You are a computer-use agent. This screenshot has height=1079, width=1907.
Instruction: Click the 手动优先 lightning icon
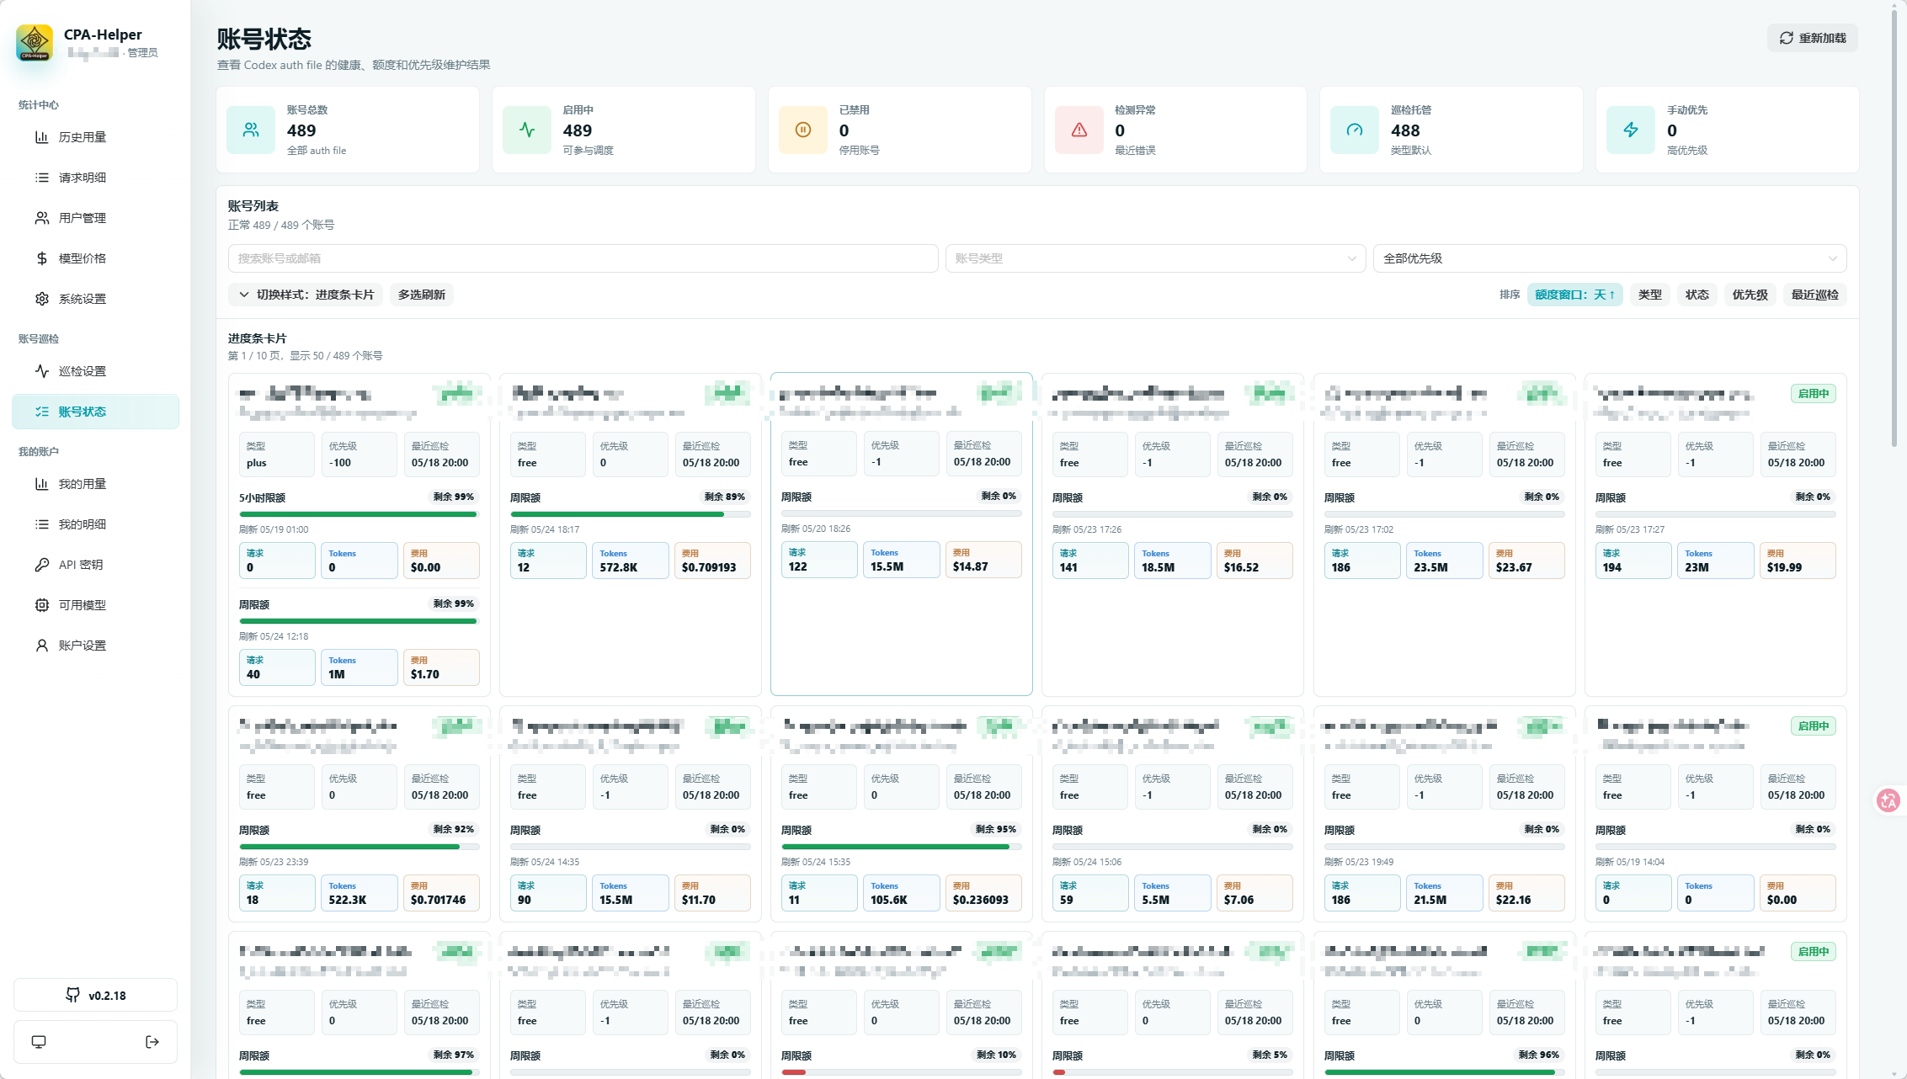pos(1631,130)
